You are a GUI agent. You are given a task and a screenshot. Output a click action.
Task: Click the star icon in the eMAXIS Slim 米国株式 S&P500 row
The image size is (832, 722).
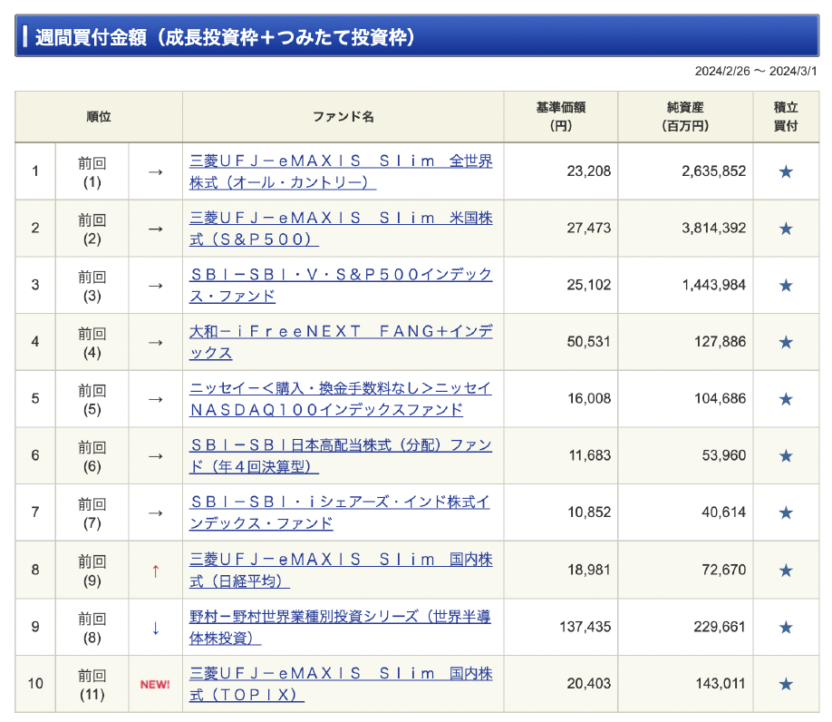point(786,229)
